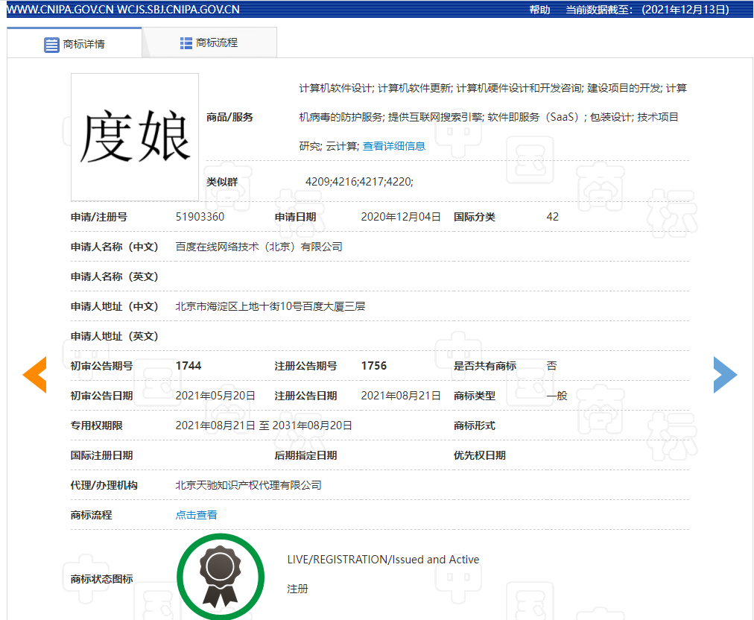Select registration number 51903360

coord(200,217)
